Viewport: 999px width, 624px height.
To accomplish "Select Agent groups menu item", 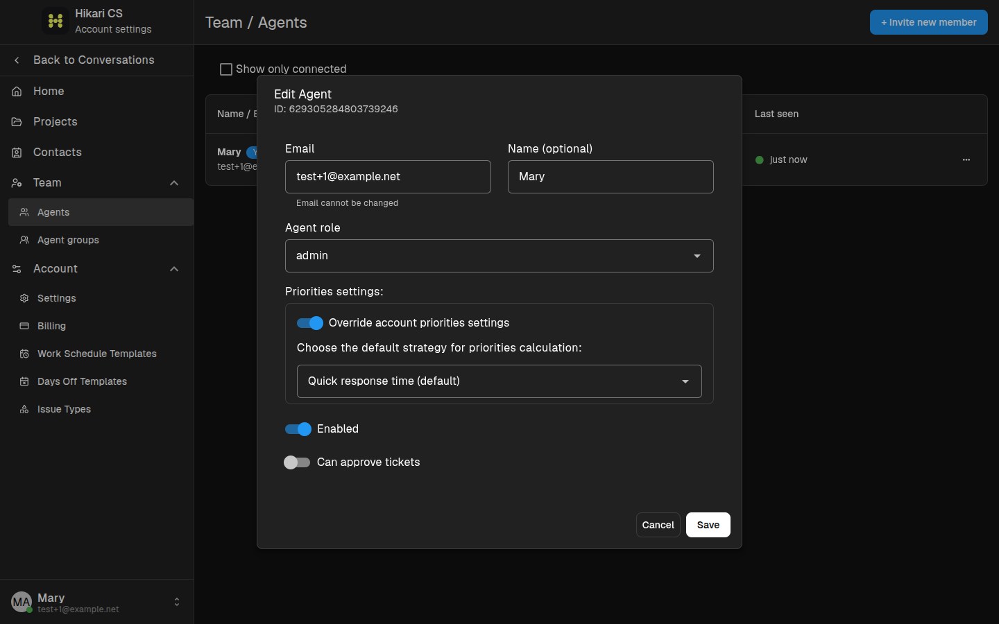I will 101,240.
